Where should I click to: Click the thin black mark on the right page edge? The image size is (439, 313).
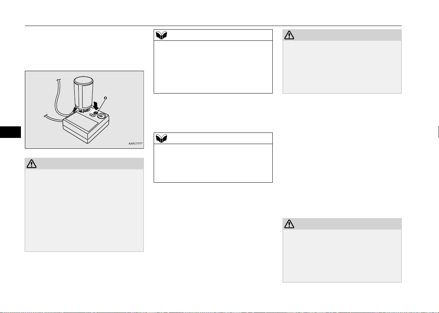point(438,131)
